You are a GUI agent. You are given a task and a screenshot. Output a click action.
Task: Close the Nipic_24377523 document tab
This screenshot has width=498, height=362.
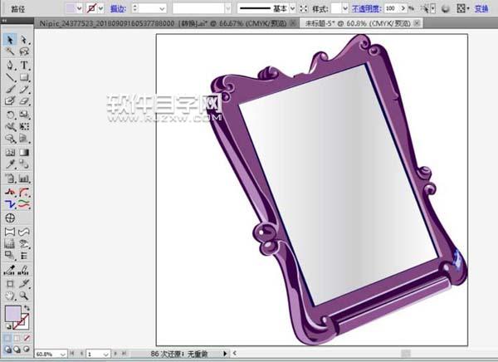pos(293,23)
